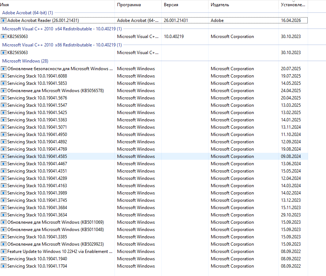
Task: Click the Servicing Stack 10.0.19041.4289 name
Action: point(37,178)
